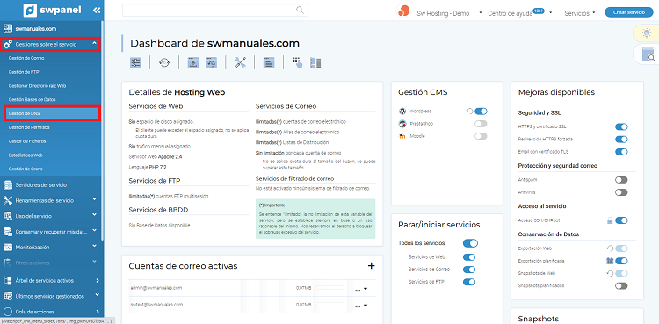Enable the Prestashop CMS switch
Image resolution: width=659 pixels, height=324 pixels.
pyautogui.click(x=481, y=124)
